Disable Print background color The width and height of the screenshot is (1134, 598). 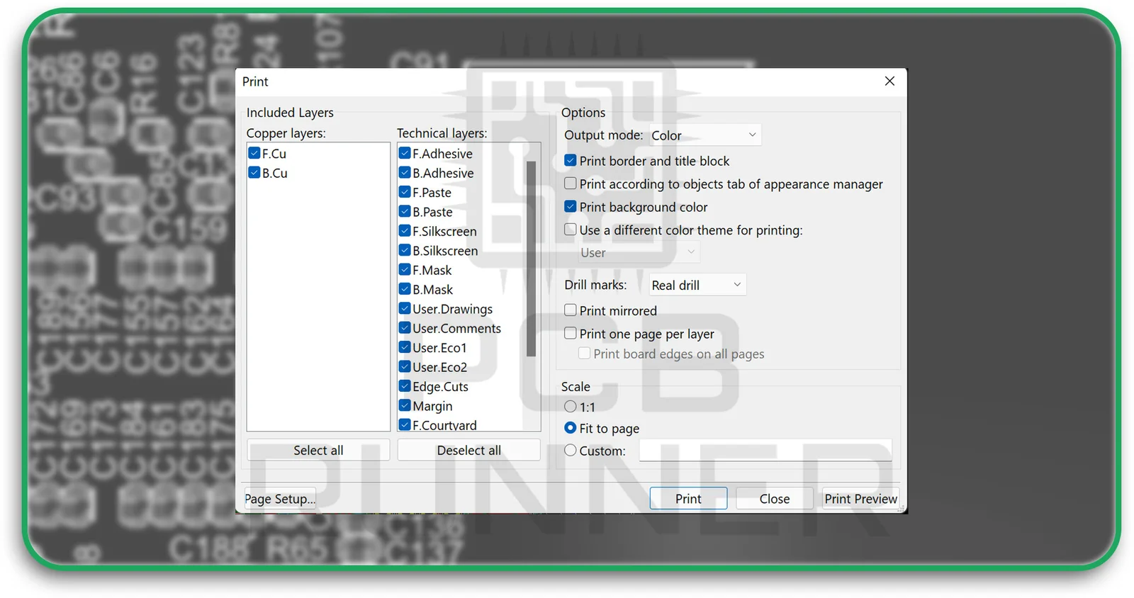click(571, 207)
